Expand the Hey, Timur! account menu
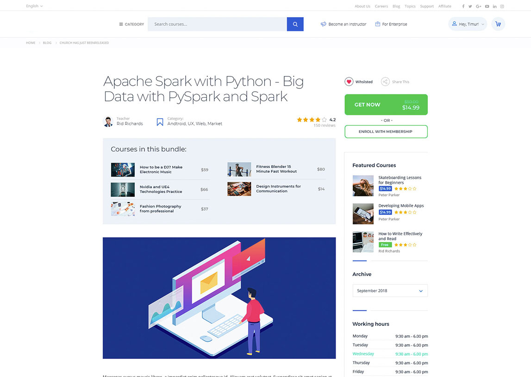This screenshot has width=531, height=377. coord(468,24)
